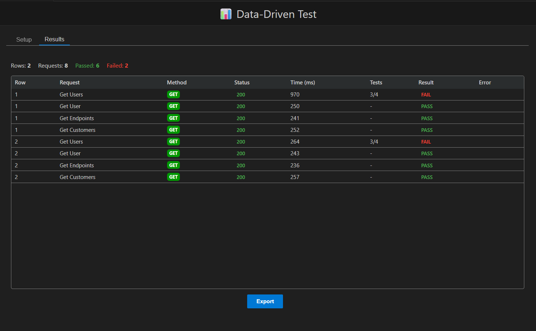Select Get User request in data row 2
The image size is (536, 331).
[x=70, y=153]
